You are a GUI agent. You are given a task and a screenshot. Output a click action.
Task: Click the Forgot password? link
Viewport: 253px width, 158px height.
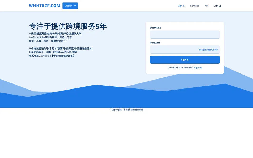tap(208, 50)
